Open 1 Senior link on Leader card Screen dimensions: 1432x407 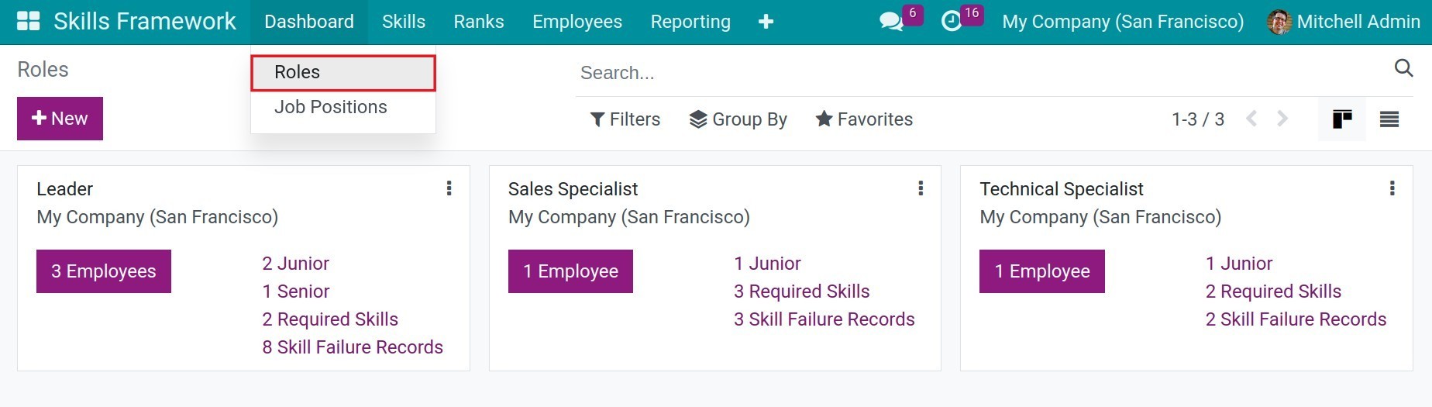pos(295,291)
